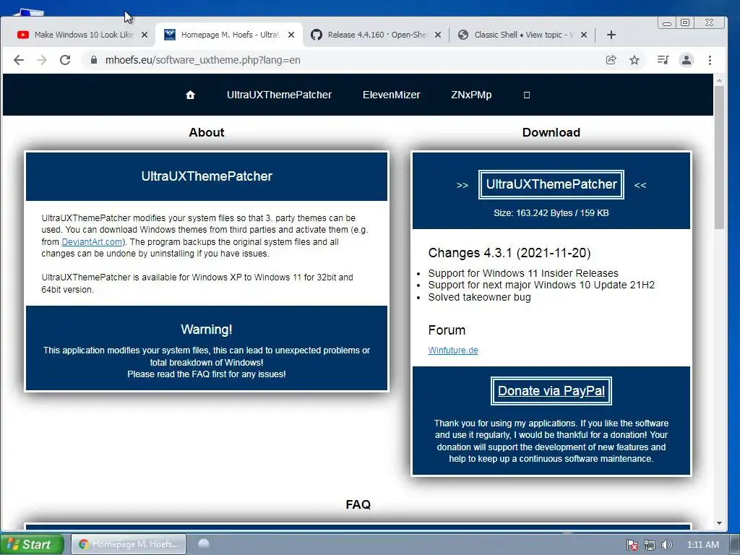Viewport: 740px width, 555px height.
Task: Click 'Support for Windows 11 Insider Releases' item
Action: click(x=523, y=273)
